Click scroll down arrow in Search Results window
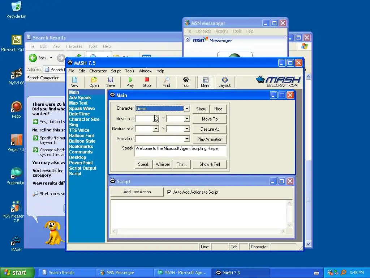The height and width of the screenshot is (278, 370). 308,244
